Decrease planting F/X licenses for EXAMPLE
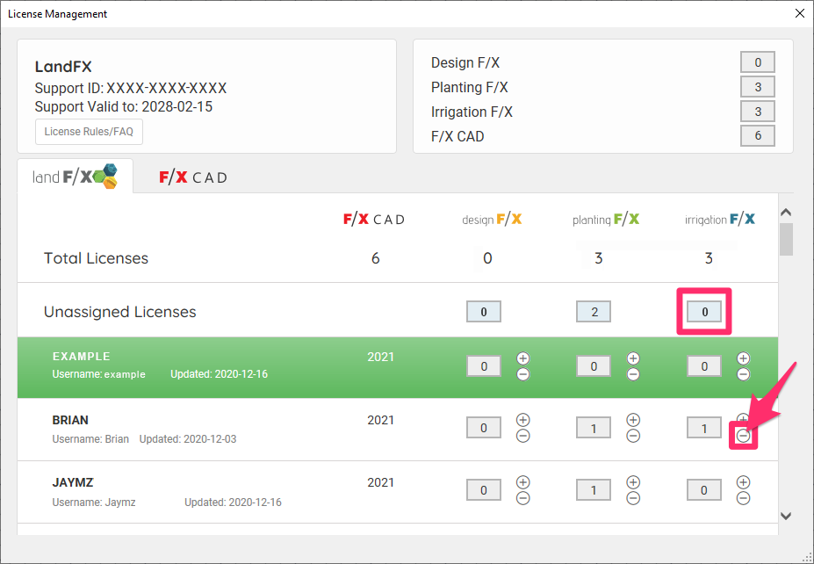The height and width of the screenshot is (564, 814). (633, 374)
